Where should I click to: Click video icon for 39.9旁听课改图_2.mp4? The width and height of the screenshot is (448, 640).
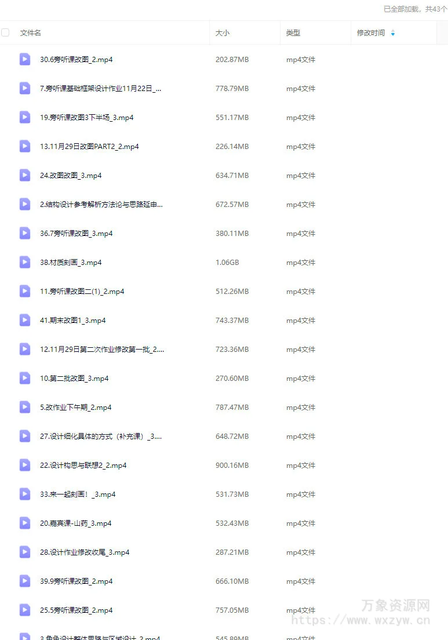click(25, 581)
